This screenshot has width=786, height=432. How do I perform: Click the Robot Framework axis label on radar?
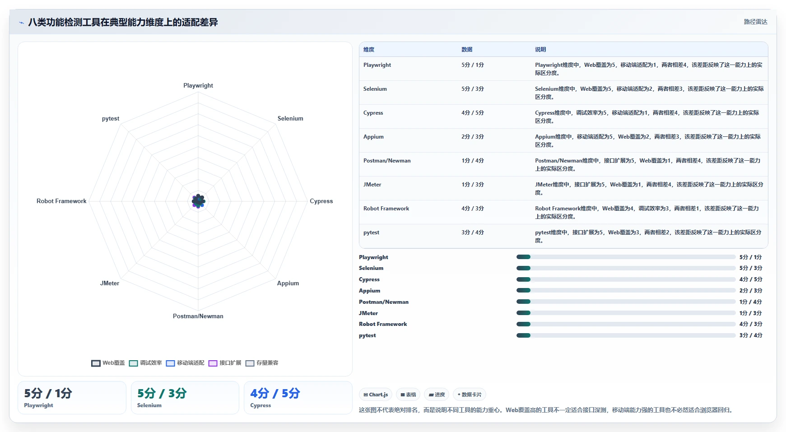(61, 201)
